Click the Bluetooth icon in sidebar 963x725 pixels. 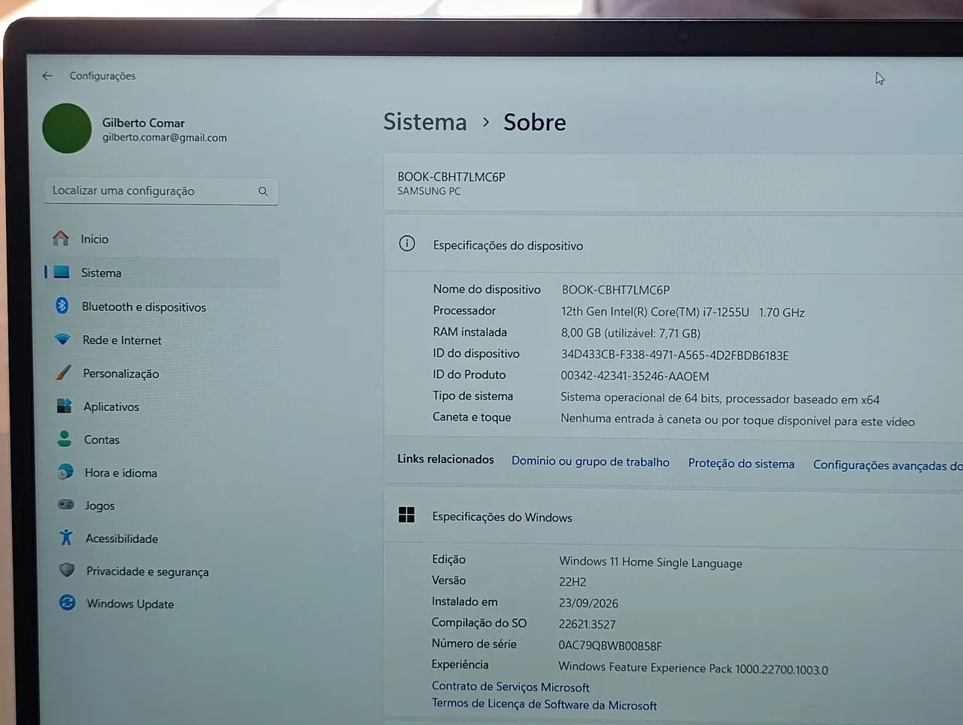(x=62, y=306)
